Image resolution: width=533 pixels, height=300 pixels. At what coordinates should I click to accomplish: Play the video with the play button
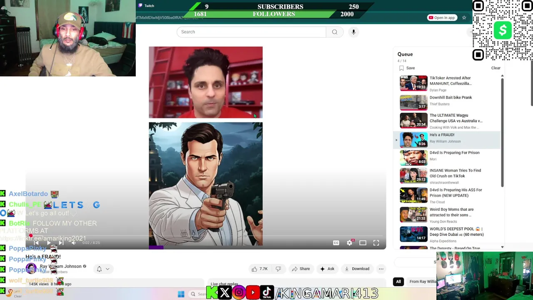click(49, 242)
